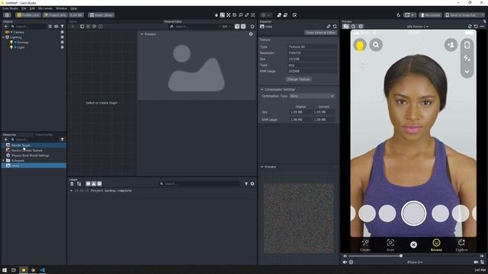488x274 pixels.
Task: Click the four-arrow scale tool icon
Action: [229, 15]
